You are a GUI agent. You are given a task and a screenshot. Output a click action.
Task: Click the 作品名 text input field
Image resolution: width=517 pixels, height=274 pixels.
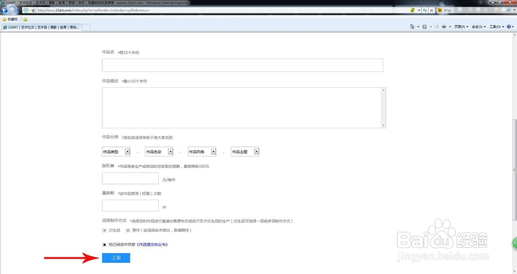click(x=242, y=65)
